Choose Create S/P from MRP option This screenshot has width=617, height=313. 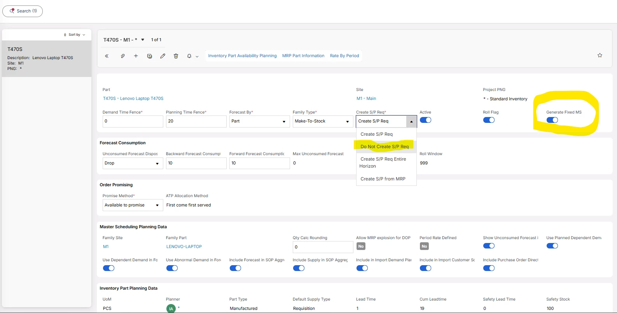pyautogui.click(x=383, y=179)
